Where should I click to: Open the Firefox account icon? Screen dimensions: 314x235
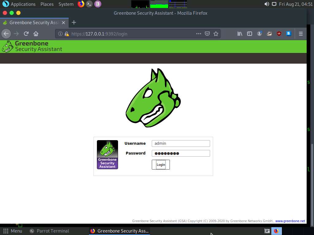[259, 34]
